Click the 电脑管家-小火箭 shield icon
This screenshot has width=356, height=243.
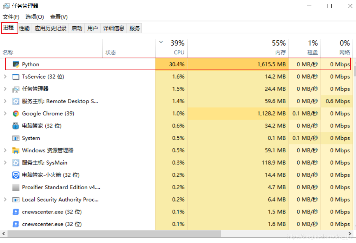click(16, 175)
